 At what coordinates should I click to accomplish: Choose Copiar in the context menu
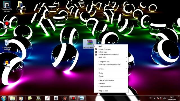pos(111,76)
